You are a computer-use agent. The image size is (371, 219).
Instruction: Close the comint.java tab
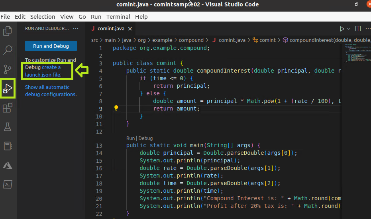pos(130,29)
